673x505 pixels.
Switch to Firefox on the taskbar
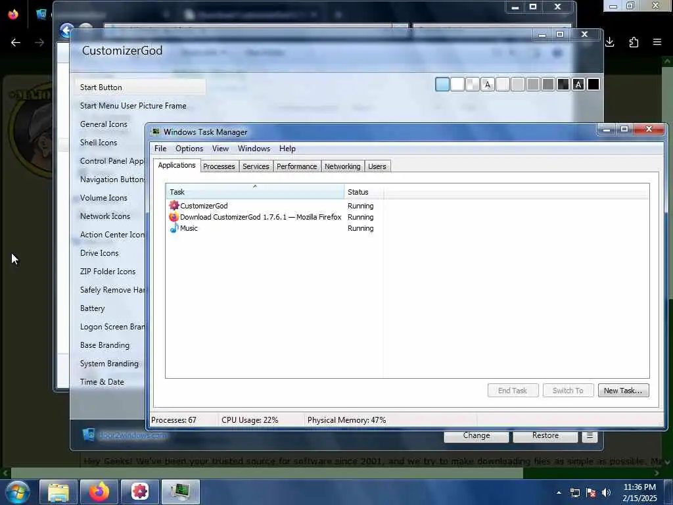tap(99, 492)
